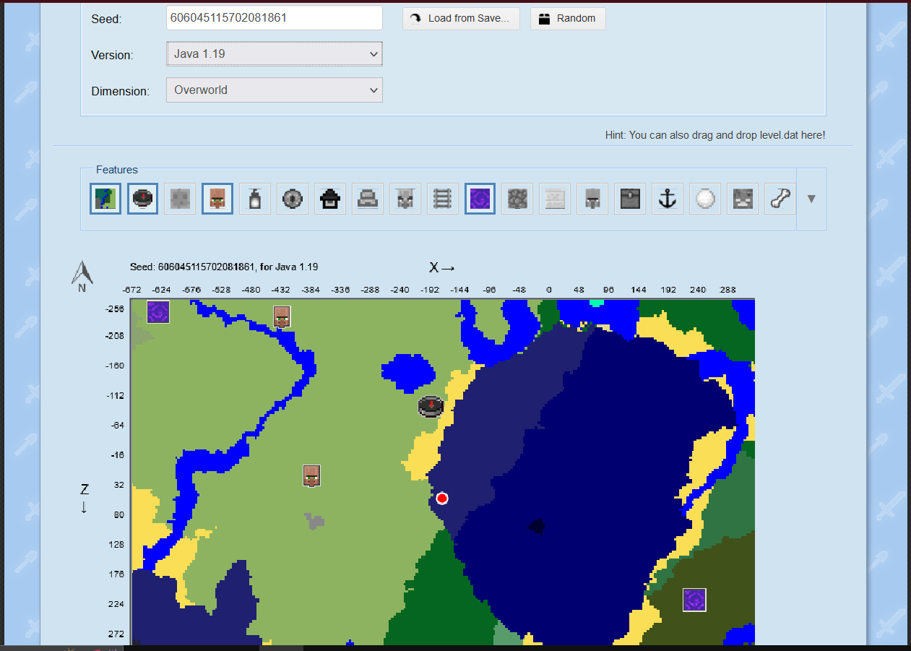Click the red dot marker on map
This screenshot has height=651, width=911.
pos(442,499)
